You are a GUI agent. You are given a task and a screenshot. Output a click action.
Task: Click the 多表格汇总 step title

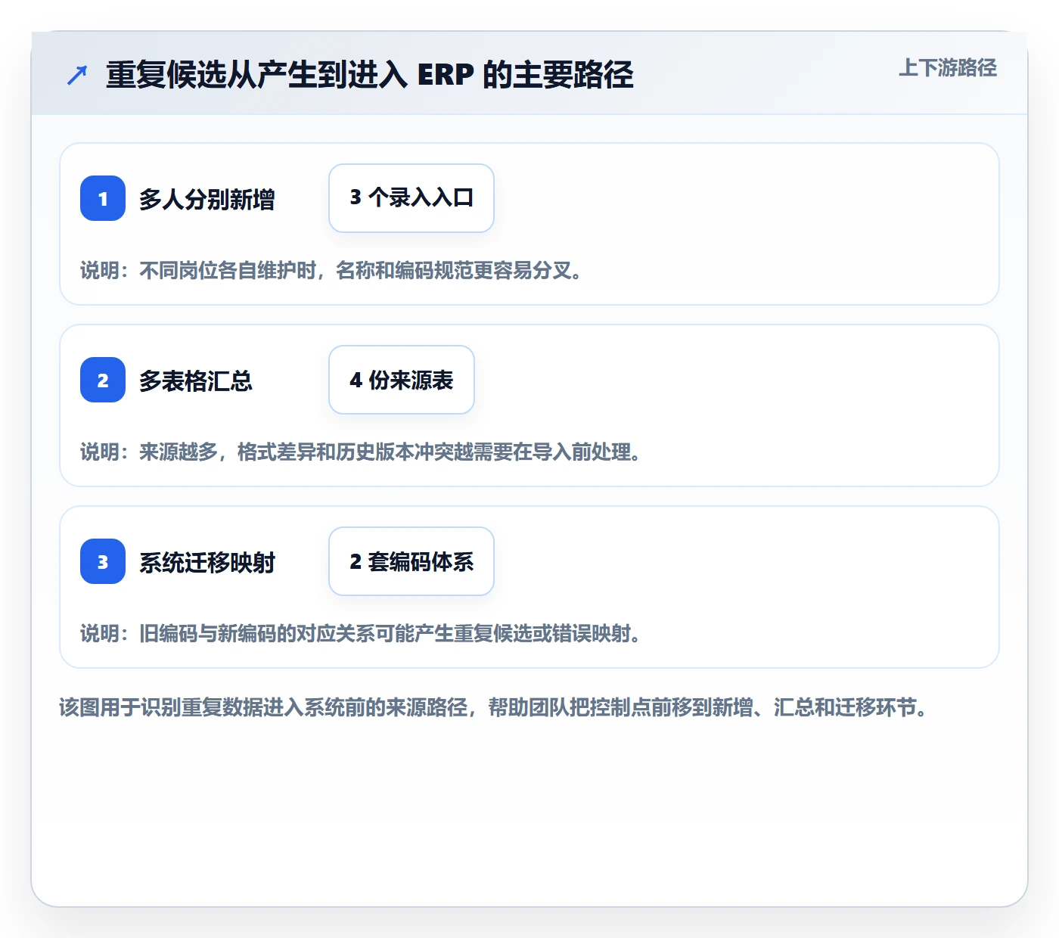195,381
